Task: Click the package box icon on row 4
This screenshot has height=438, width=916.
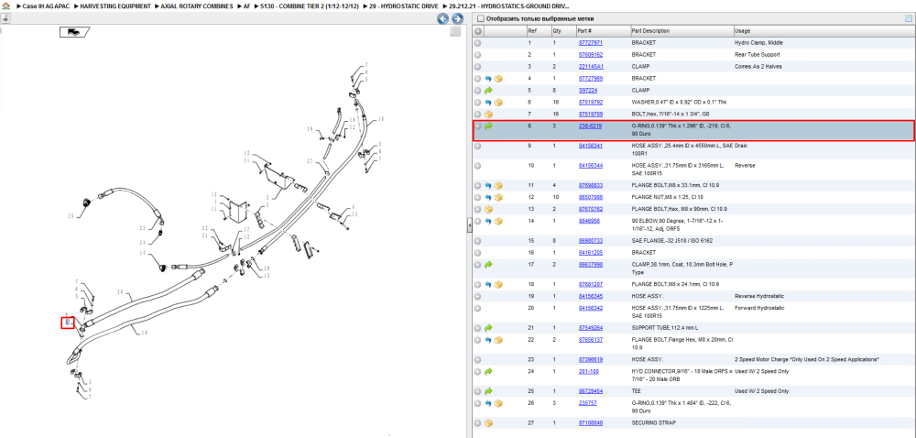Action: [x=498, y=78]
